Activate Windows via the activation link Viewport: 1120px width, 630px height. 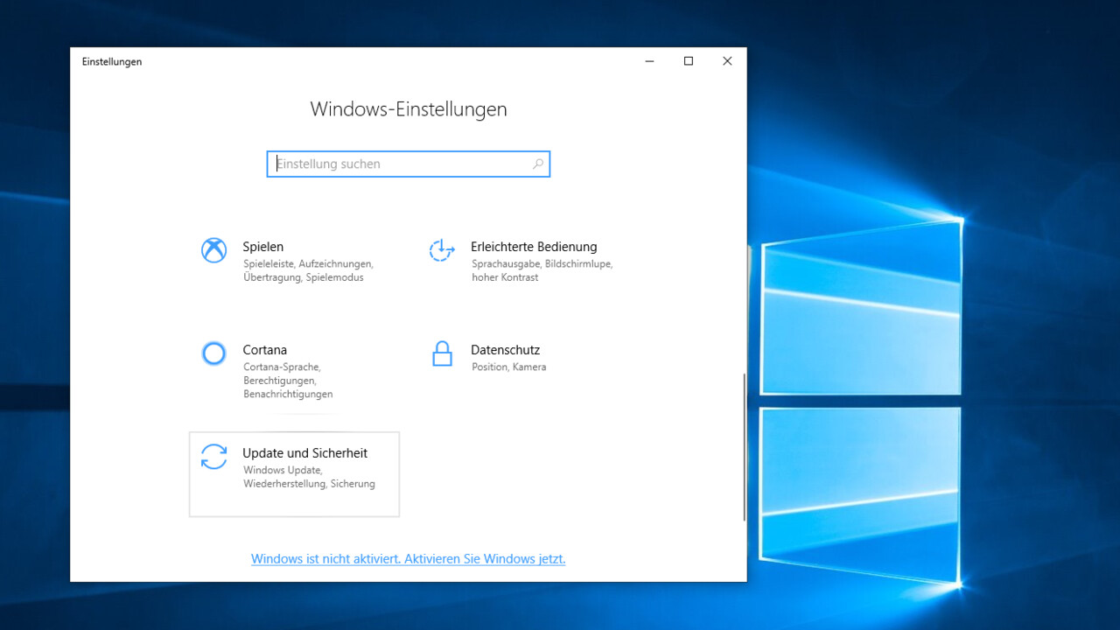(408, 558)
